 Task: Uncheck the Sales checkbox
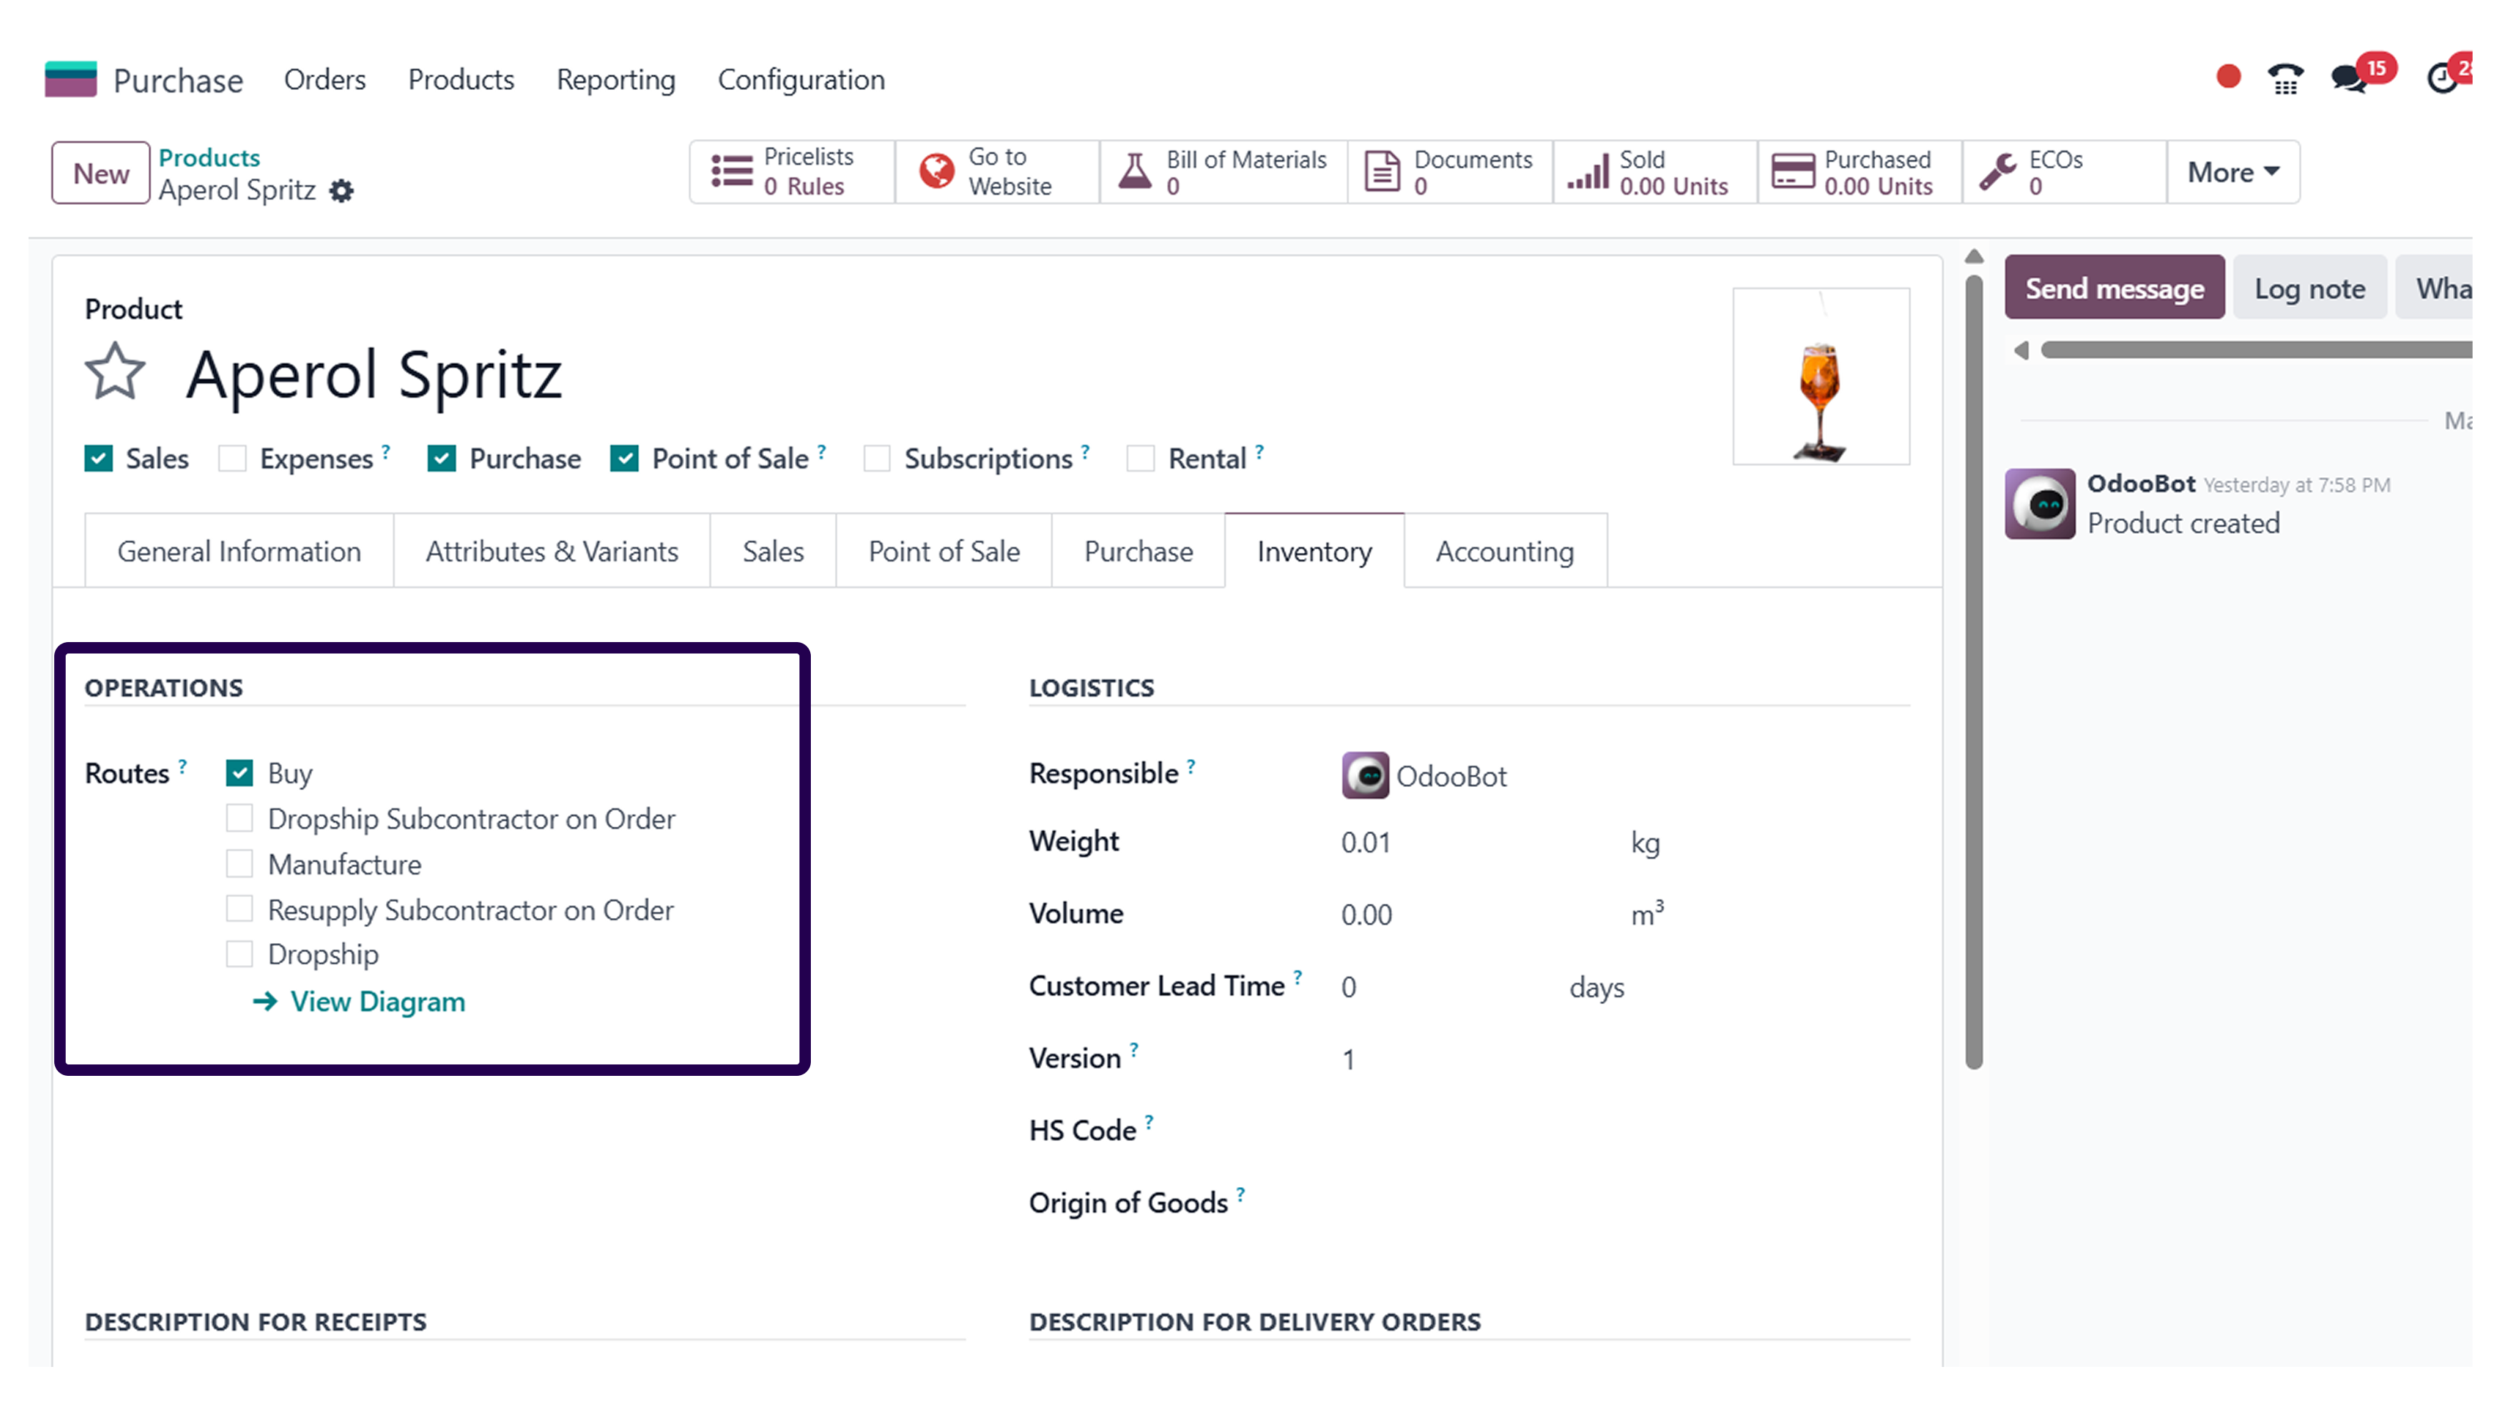click(99, 459)
